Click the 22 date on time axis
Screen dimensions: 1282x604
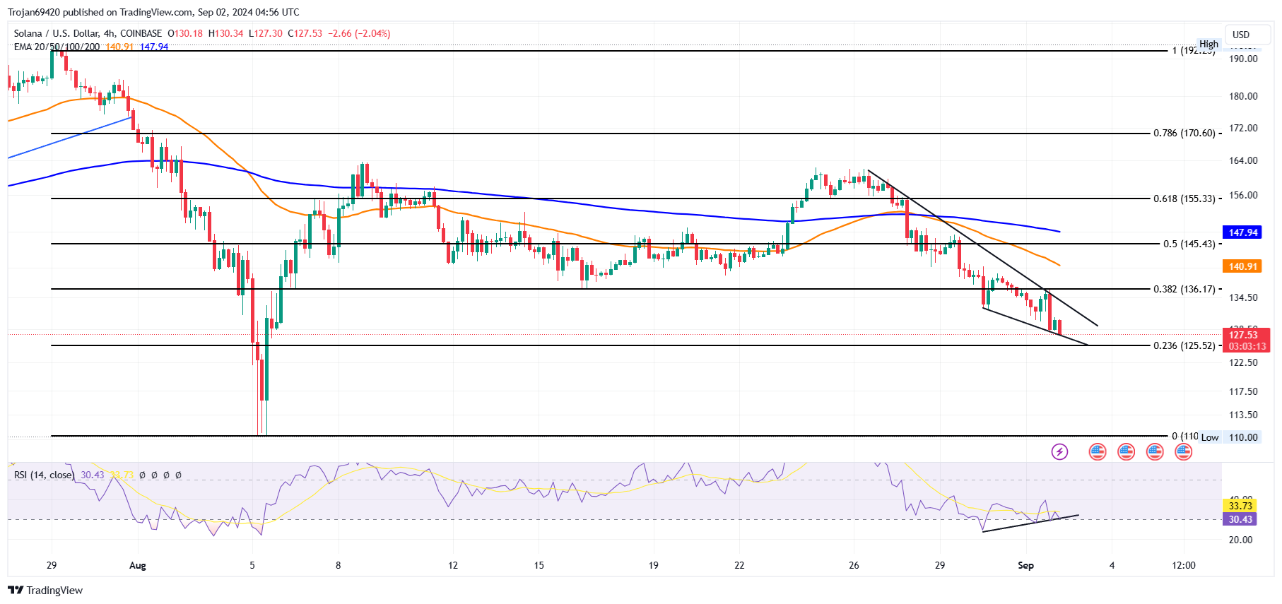739,565
